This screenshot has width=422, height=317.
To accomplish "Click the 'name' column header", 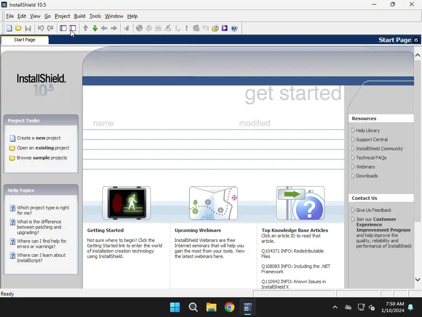I will pos(103,123).
